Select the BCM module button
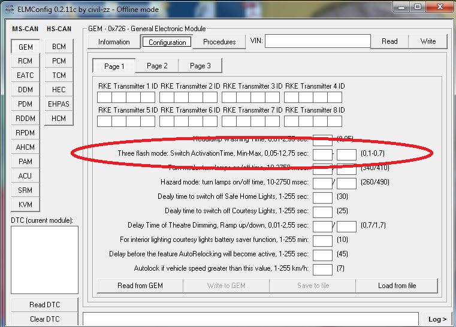This screenshot has height=327, width=456. (59, 47)
